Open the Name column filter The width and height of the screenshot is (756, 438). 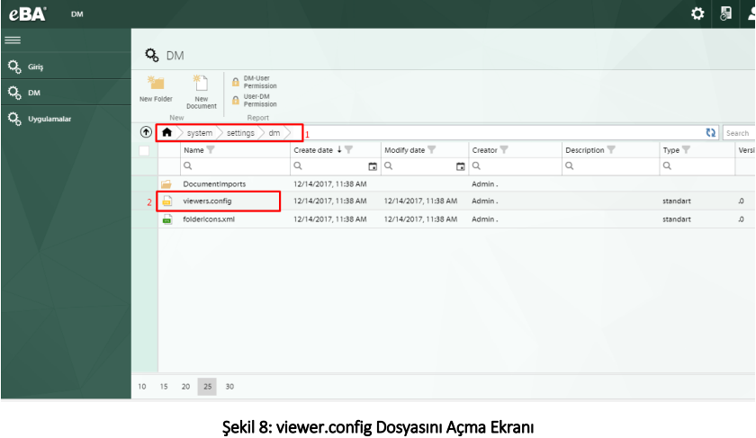tap(211, 150)
